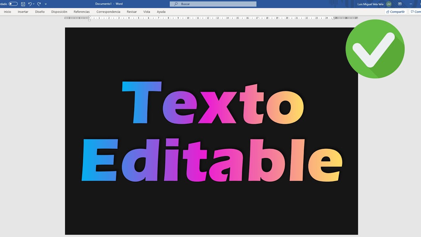Screen dimensions: 421x237
Task: Click the Buscar search box
Action: (213, 4)
